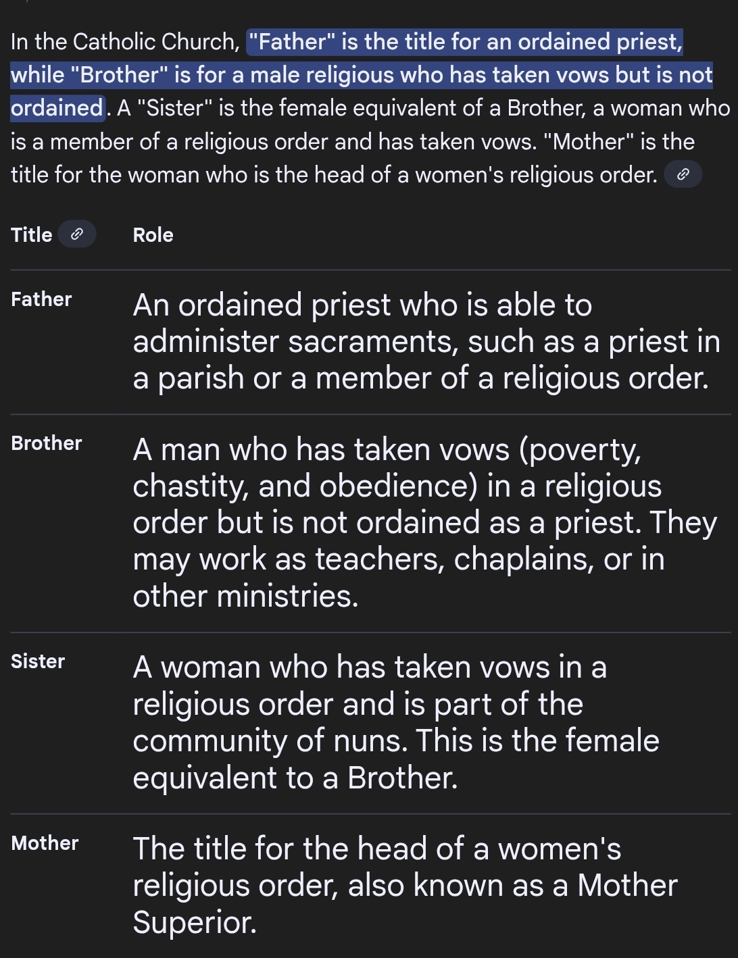
Task: Select the Sister row title
Action: click(38, 661)
